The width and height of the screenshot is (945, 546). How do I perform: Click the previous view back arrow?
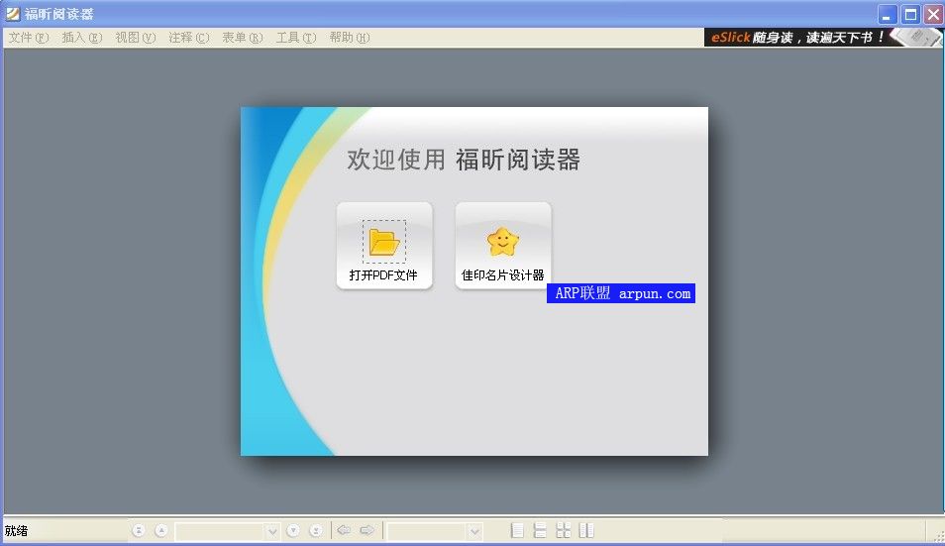[344, 530]
